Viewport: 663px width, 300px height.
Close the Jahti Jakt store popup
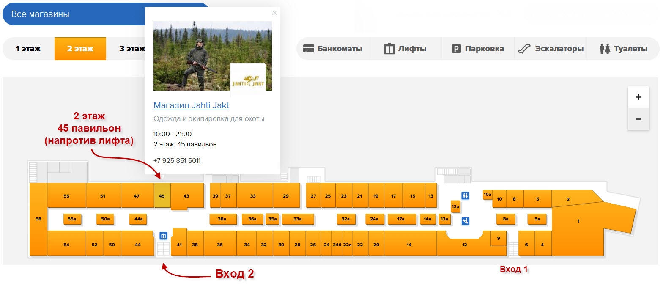(x=274, y=13)
